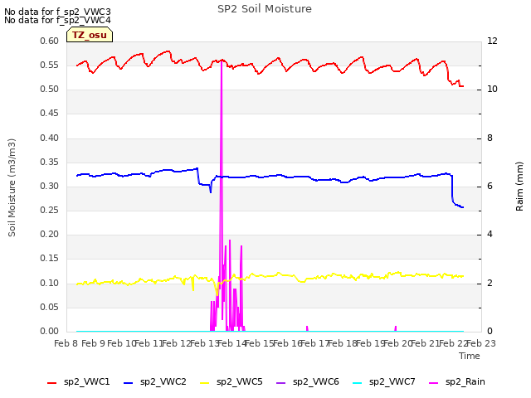This screenshot has height=398, width=531.
Task: Click the 0.50 left axis value
Action: point(50,89)
